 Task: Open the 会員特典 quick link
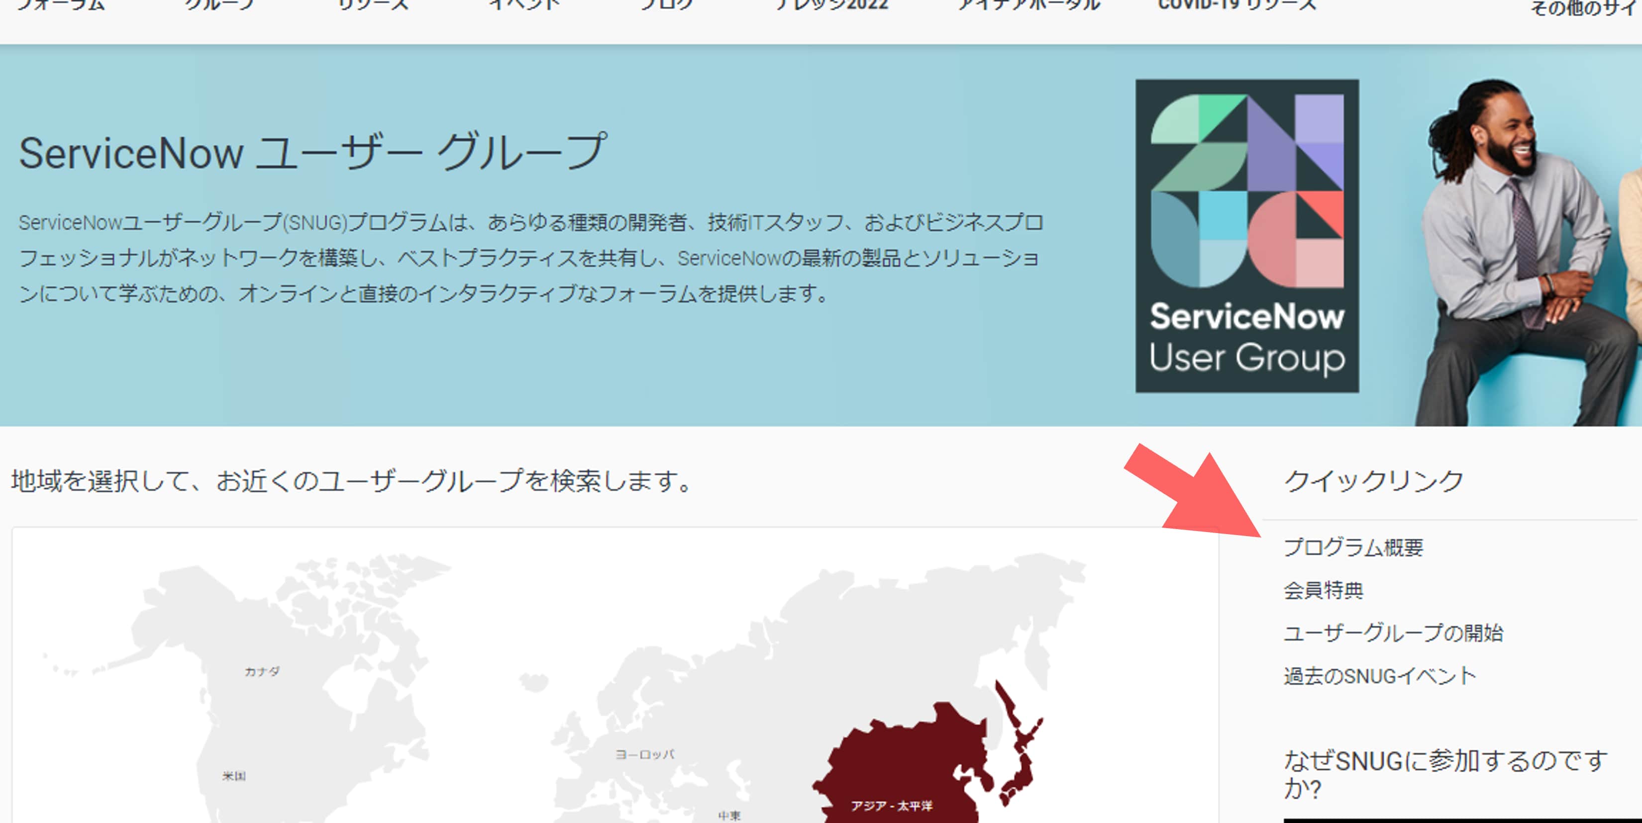[x=1323, y=590]
